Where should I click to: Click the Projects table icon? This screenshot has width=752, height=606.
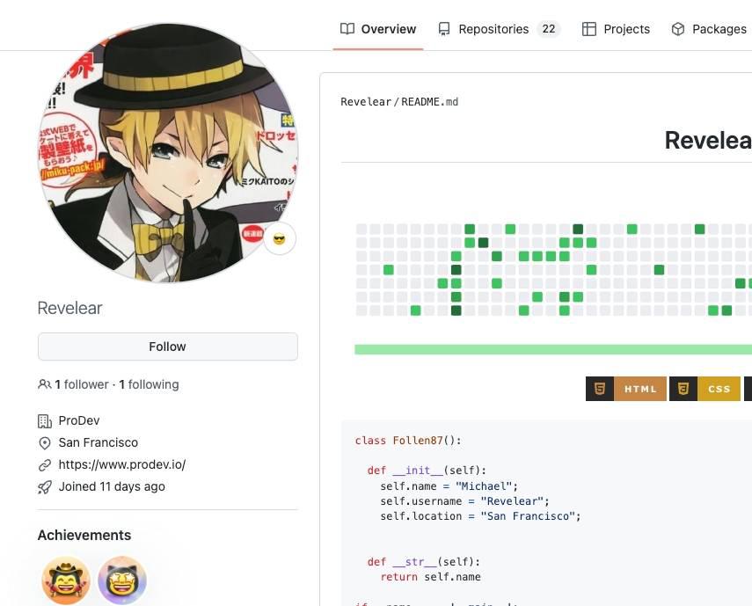(589, 29)
